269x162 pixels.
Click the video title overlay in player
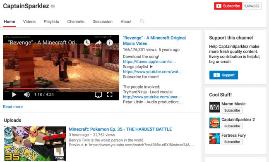(x=44, y=43)
